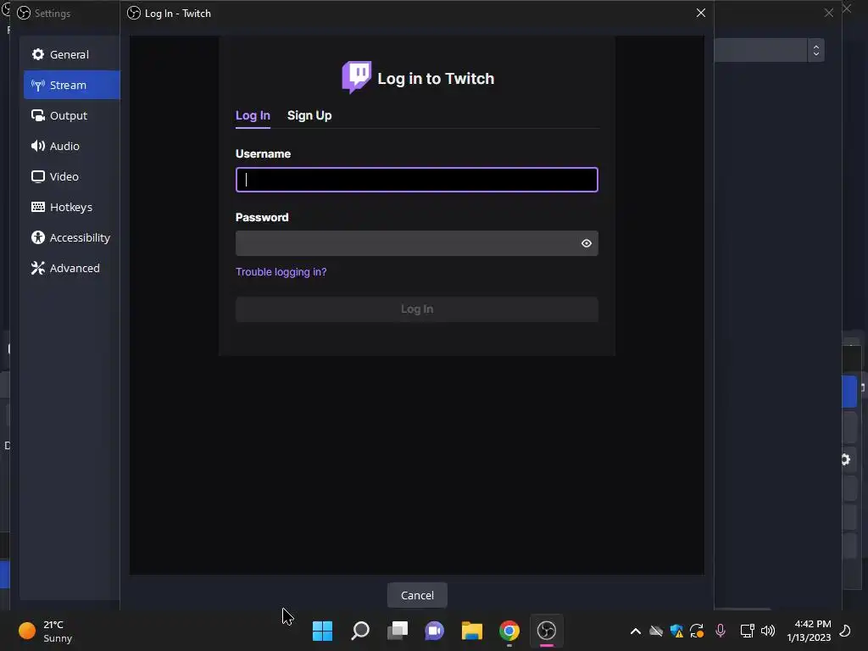The image size is (868, 651).
Task: Show hidden system tray icons
Action: click(636, 631)
